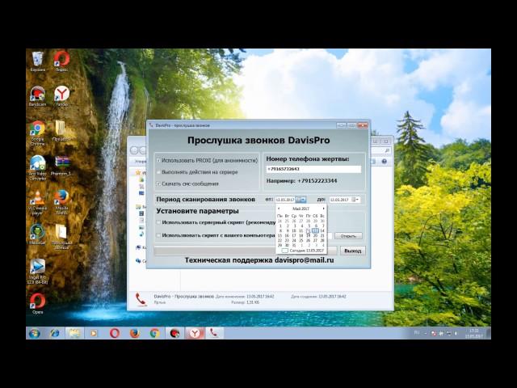Open the Vegas Pro 12.0 desktop shortcut
Viewport: 517px width, 388px height.
(37, 272)
